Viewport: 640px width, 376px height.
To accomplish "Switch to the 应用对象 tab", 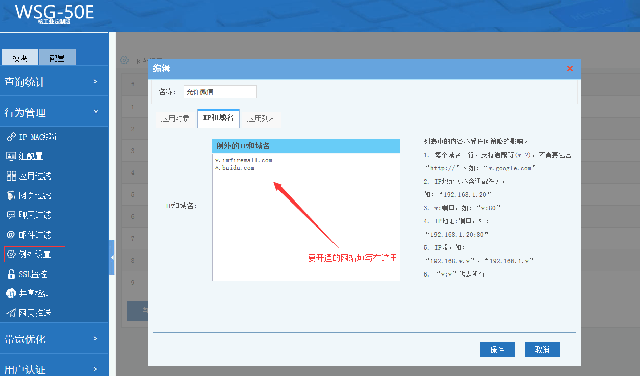I will (175, 119).
